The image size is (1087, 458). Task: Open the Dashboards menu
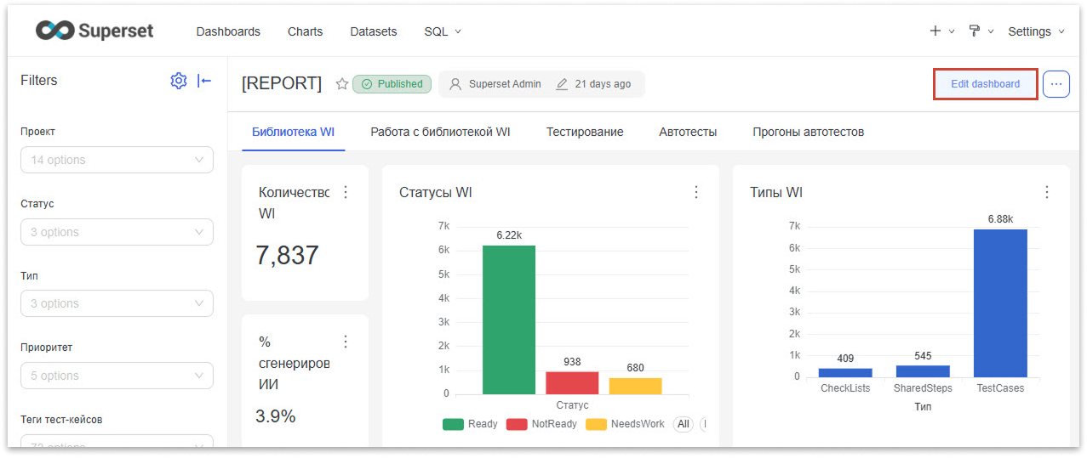tap(228, 31)
